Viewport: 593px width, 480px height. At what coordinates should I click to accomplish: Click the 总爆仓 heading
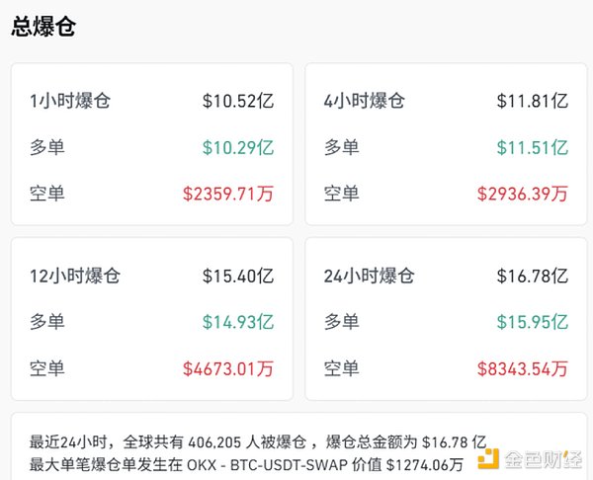click(x=43, y=27)
